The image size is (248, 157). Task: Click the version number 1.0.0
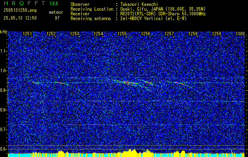point(54,4)
